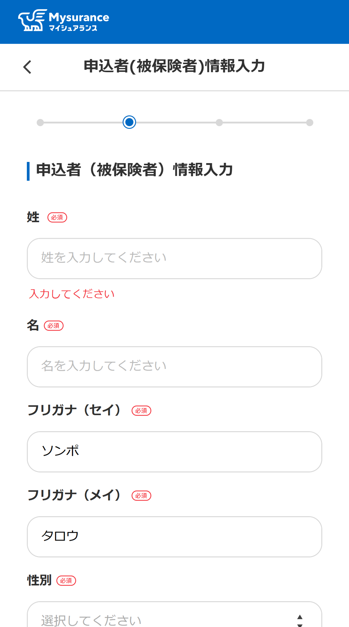349x627 pixels.
Task: Click the 必須 badge beside フリガナ（セイ）
Action: click(141, 411)
